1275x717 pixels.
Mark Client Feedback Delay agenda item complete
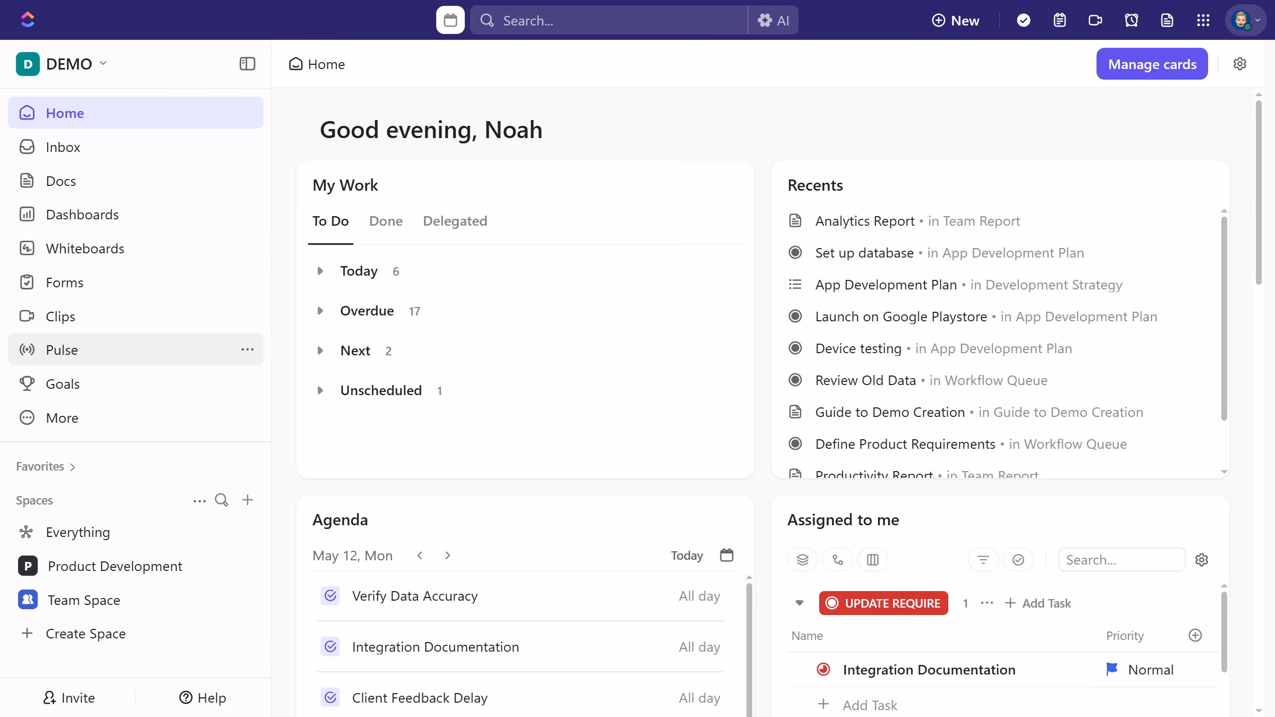tap(330, 697)
